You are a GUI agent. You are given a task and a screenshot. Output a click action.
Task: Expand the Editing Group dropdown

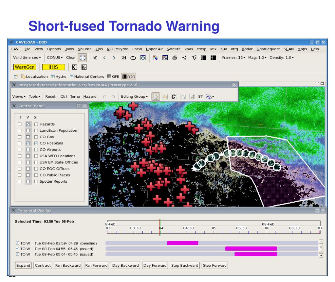pos(134,97)
